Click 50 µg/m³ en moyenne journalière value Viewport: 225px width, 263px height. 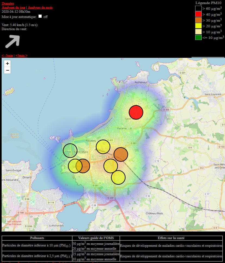coord(96,243)
